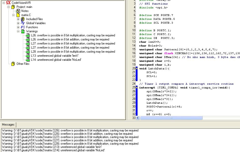Click the Included Files node icon

(x=23, y=19)
